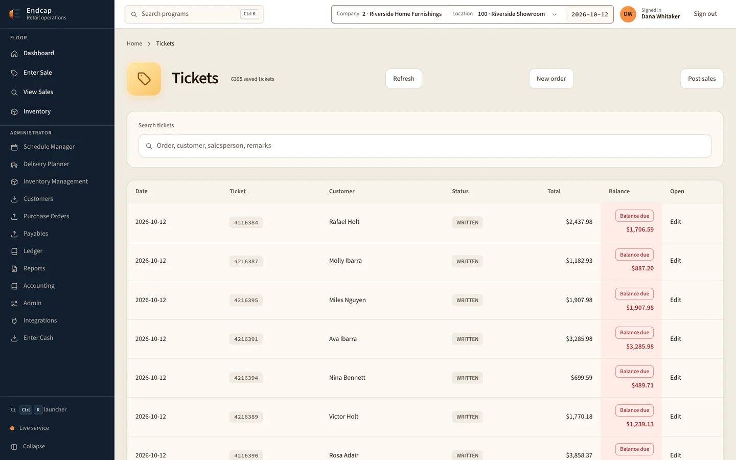The width and height of the screenshot is (736, 460).
Task: Click magnifier icon in ticket search box
Action: [x=149, y=146]
